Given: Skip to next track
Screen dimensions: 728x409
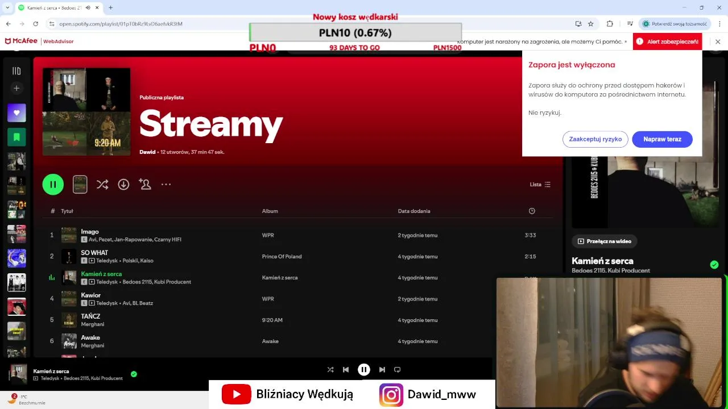Looking at the screenshot, I should pos(382,370).
